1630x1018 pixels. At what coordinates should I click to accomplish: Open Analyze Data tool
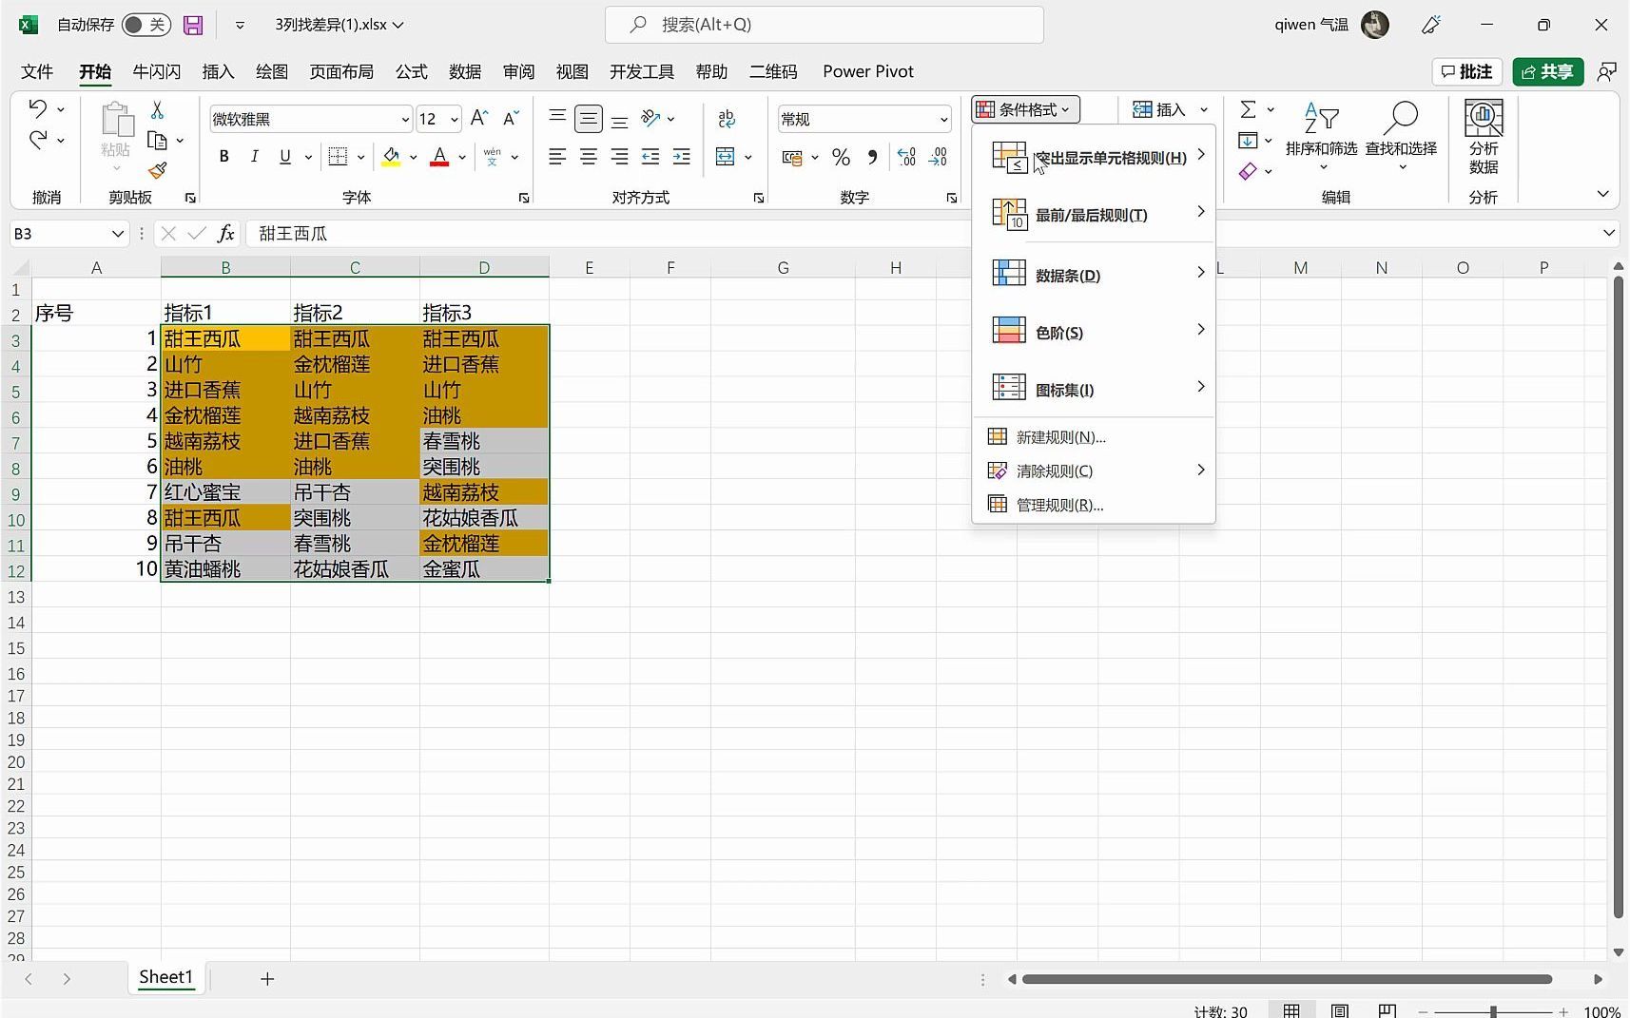(x=1484, y=137)
